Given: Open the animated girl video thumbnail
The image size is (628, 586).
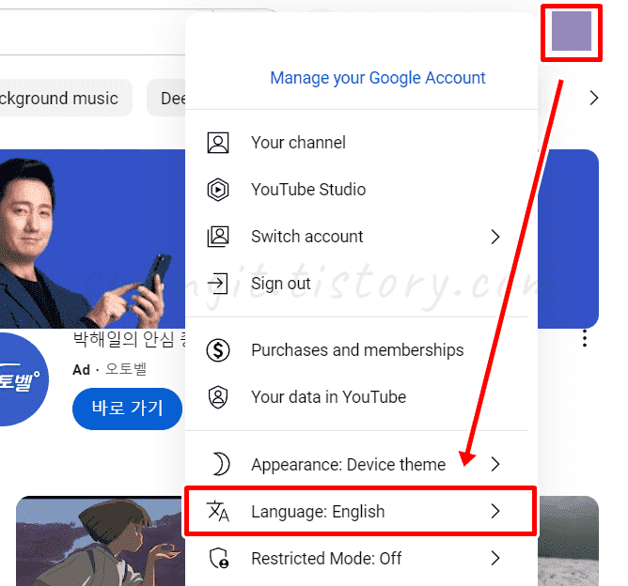Looking at the screenshot, I should click(101, 541).
